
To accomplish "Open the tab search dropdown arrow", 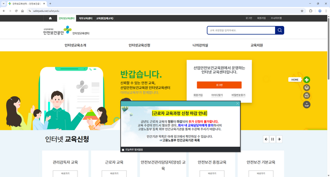I will pyautogui.click(x=4, y=4).
